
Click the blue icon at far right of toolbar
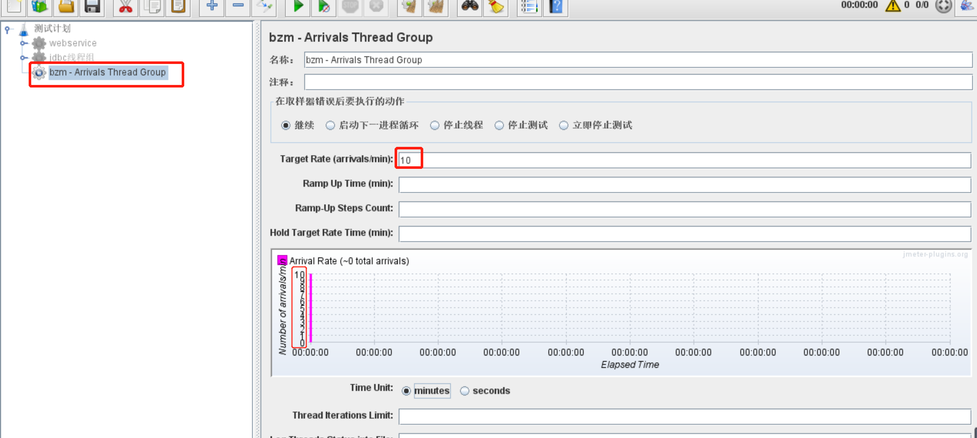967,6
